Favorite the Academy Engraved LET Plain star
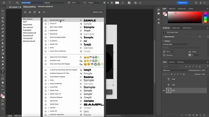The width and height of the screenshot is (209, 117). pyautogui.click(x=46, y=73)
